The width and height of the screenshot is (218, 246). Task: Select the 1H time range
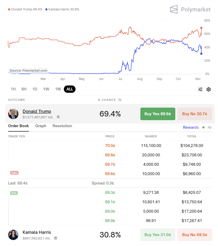[x=13, y=89]
